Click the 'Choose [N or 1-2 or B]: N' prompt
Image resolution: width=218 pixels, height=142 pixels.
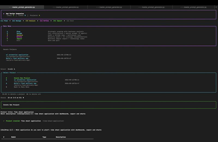click(x=12, y=98)
